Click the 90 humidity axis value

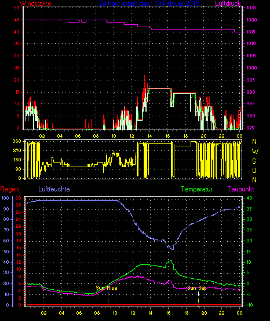click(6, 209)
